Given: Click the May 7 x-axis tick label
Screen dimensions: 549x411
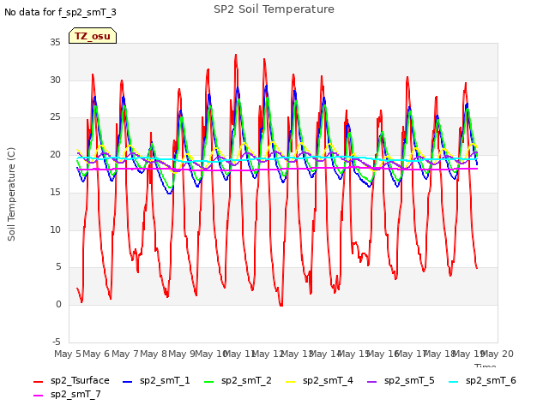Looking at the screenshot, I should [125, 354].
